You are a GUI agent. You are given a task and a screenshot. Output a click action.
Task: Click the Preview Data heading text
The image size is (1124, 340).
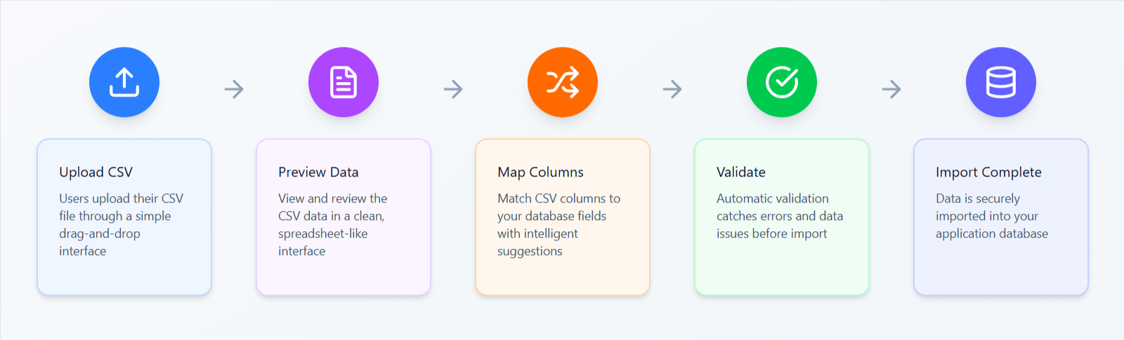pyautogui.click(x=318, y=172)
